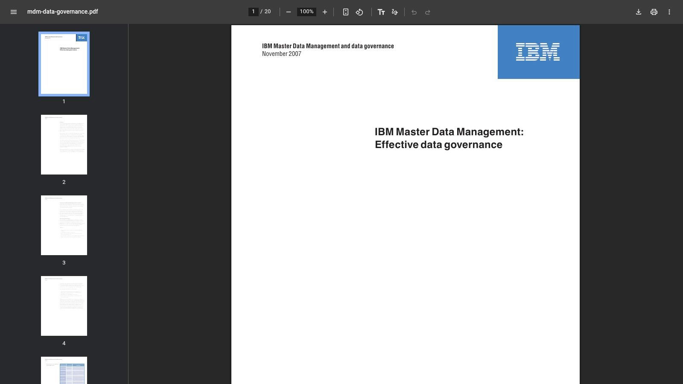Click the file name mdm-data-governance.pdf
This screenshot has height=384, width=683.
click(63, 12)
